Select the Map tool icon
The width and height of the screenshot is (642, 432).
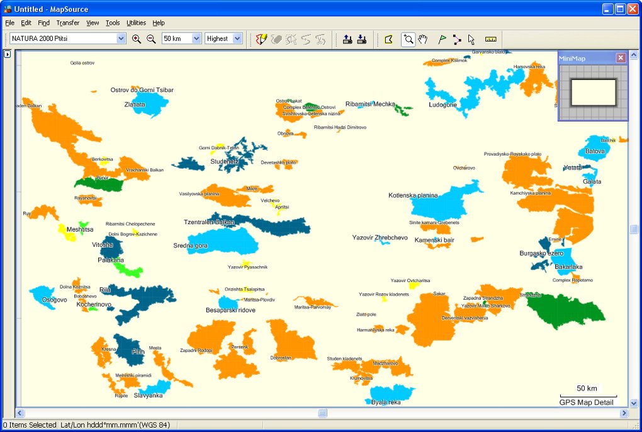pyautogui.click(x=389, y=39)
